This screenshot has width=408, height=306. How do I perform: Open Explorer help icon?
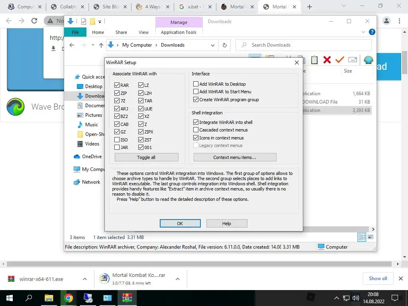(x=372, y=32)
